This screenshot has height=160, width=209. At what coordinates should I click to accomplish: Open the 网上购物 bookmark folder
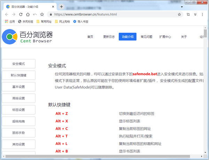[62, 22]
